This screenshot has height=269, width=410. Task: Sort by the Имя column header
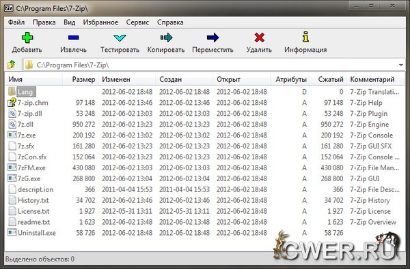tap(33, 79)
